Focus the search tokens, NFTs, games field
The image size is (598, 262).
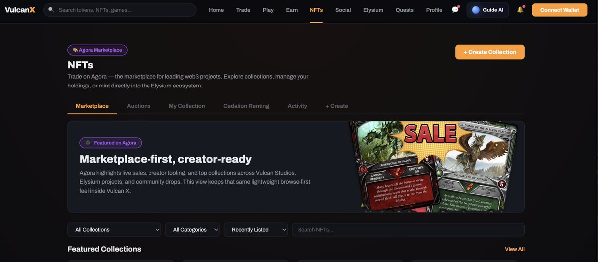click(120, 10)
